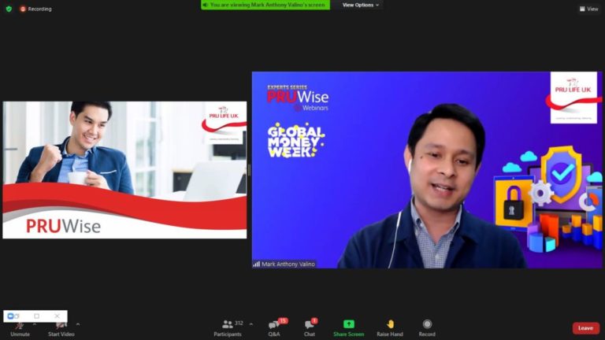Click the Zoom icon in the mini window
The width and height of the screenshot is (605, 340).
tap(11, 316)
